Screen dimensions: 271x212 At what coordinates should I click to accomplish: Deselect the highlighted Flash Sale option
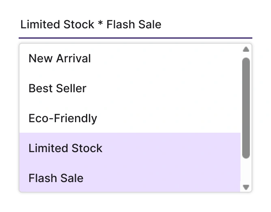pos(56,178)
